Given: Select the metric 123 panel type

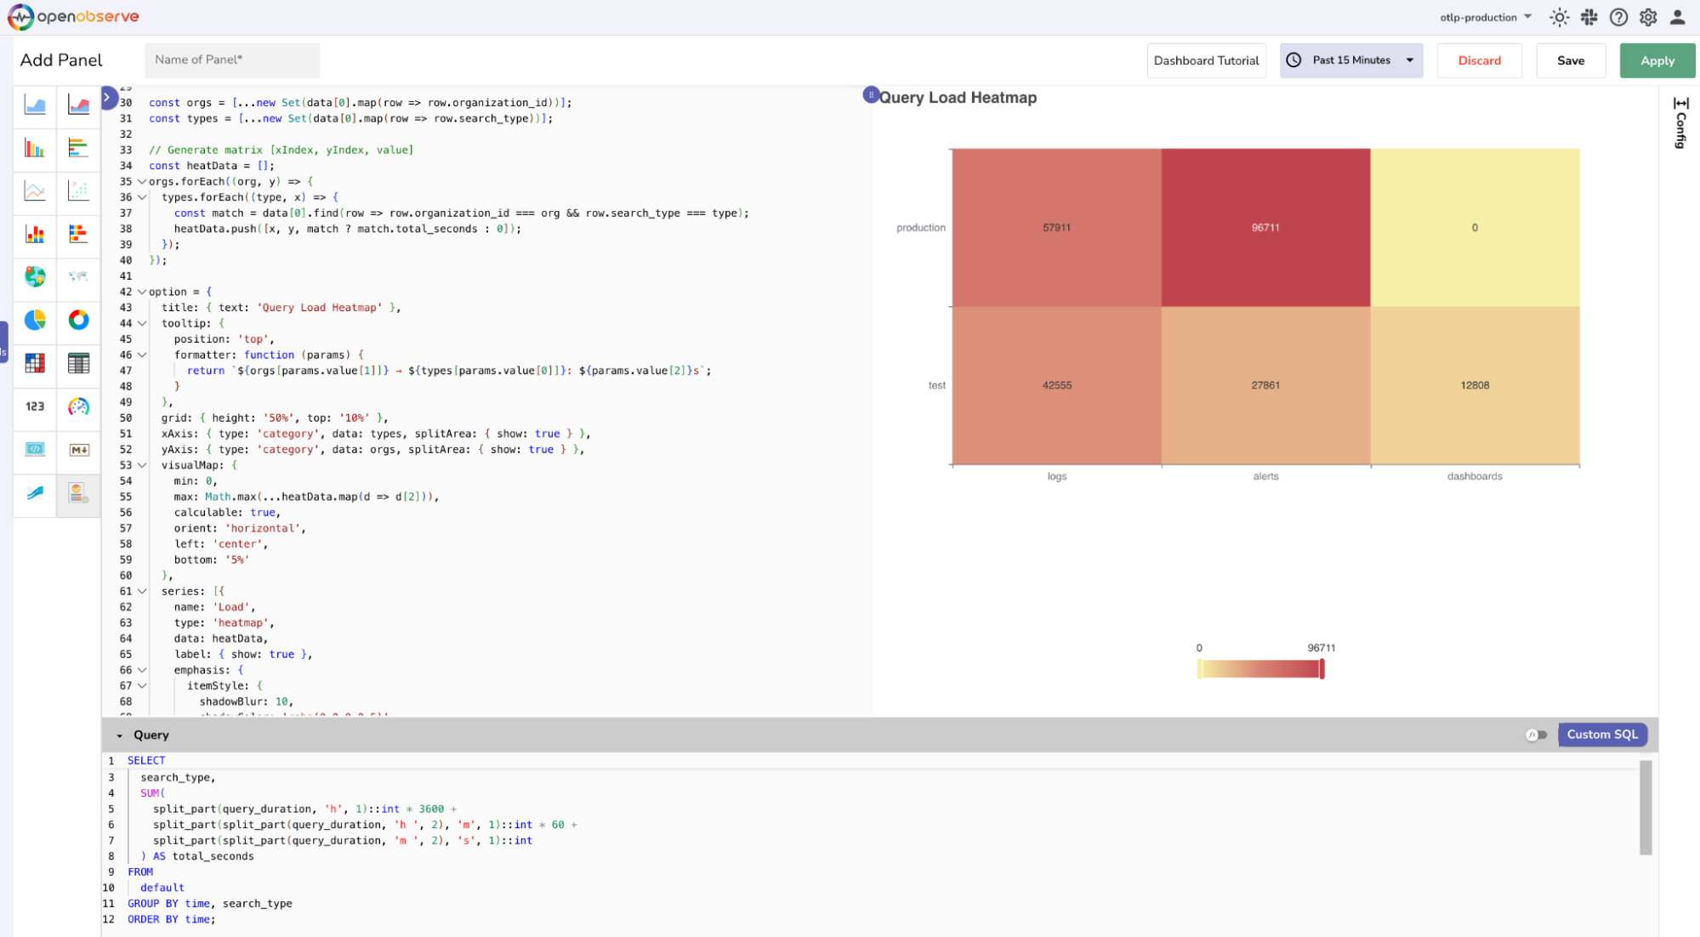Looking at the screenshot, I should click(34, 408).
